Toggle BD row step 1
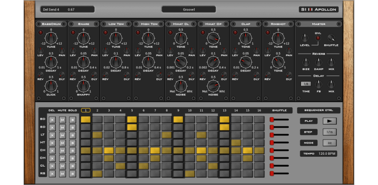Image resolution: width=378 pixels, height=185 pixels. coord(86,119)
